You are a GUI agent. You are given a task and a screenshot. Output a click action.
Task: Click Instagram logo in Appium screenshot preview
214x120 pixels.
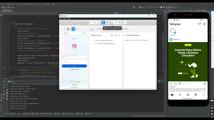tap(74, 46)
